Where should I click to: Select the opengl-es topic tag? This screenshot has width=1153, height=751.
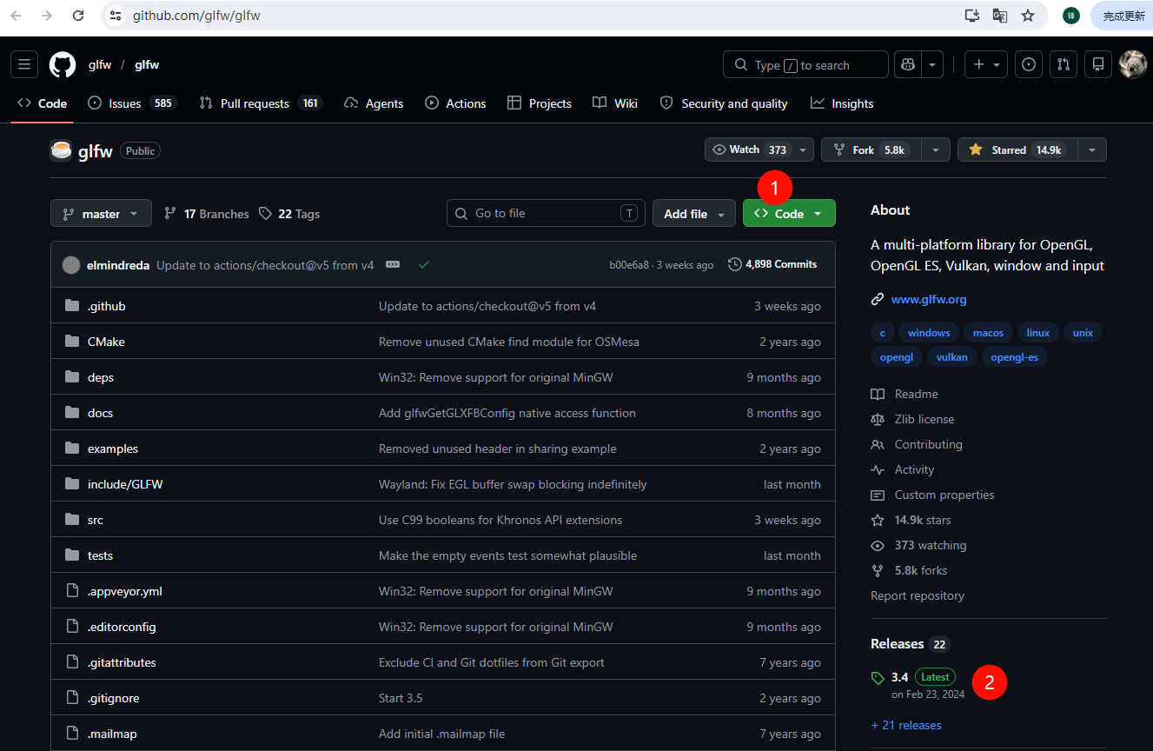(x=1015, y=357)
